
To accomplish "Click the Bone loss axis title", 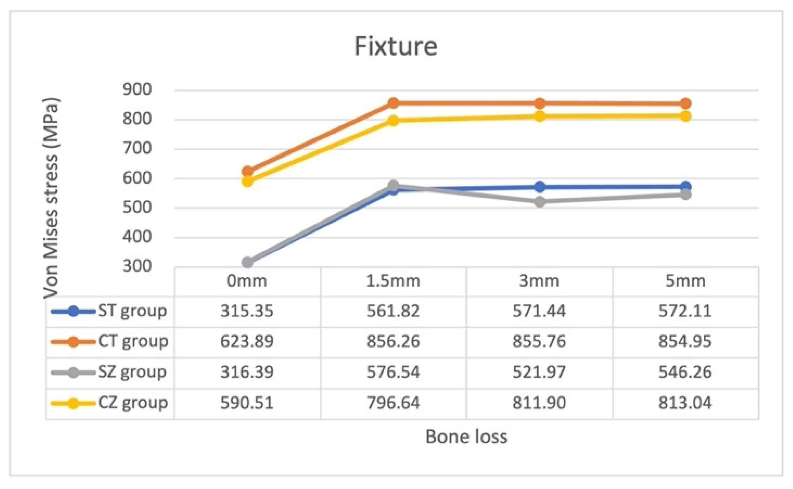I will click(466, 437).
